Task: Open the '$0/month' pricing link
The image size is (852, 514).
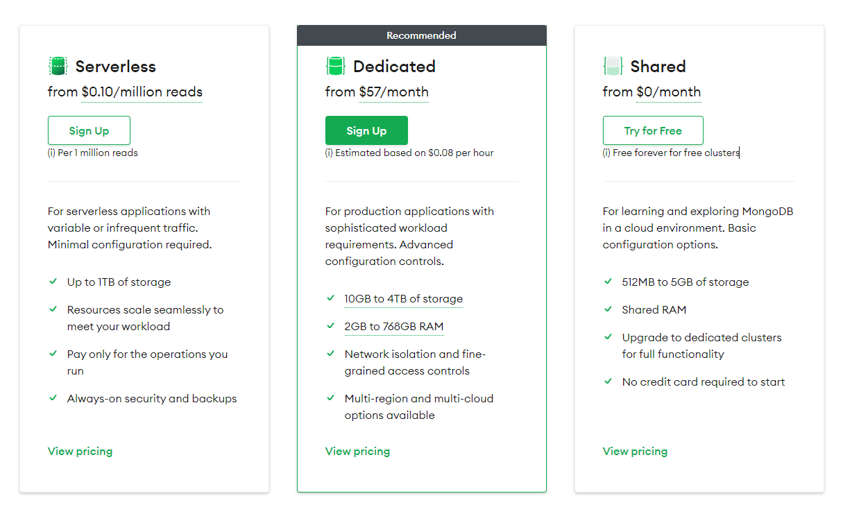Action: [669, 92]
